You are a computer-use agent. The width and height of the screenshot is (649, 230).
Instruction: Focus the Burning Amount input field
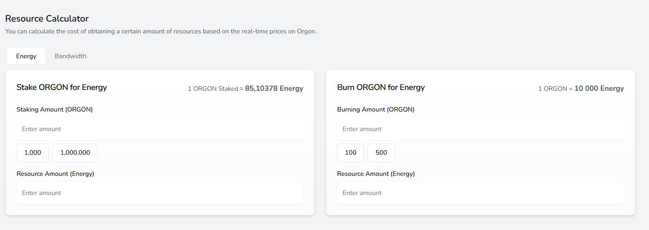click(x=480, y=129)
